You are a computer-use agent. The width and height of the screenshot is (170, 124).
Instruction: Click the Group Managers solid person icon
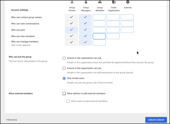86,2
